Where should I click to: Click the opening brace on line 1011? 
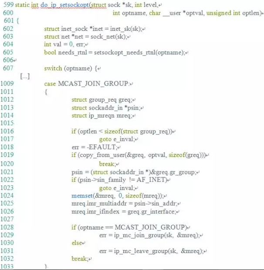46,92
